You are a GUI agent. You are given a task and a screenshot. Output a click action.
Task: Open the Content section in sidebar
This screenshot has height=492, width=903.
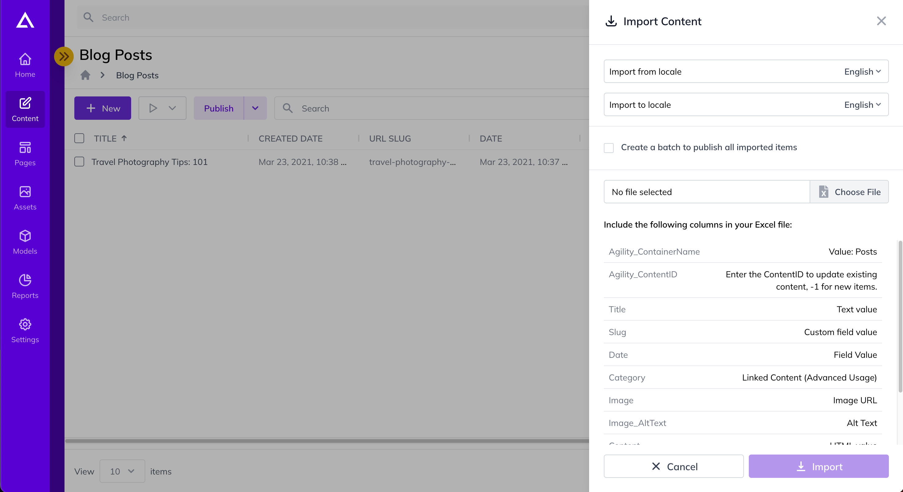click(x=25, y=109)
